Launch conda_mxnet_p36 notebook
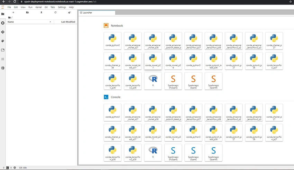Image resolution: width=294 pixels, height=170 pixels. [x=173, y=61]
